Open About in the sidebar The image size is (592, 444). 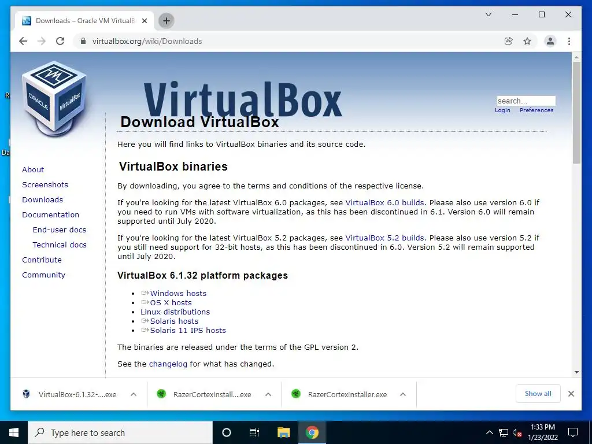33,169
